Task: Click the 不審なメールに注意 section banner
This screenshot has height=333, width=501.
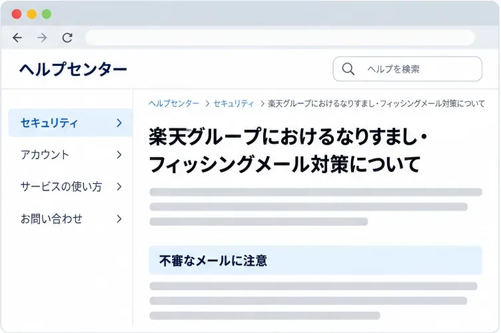Action: pyautogui.click(x=315, y=260)
